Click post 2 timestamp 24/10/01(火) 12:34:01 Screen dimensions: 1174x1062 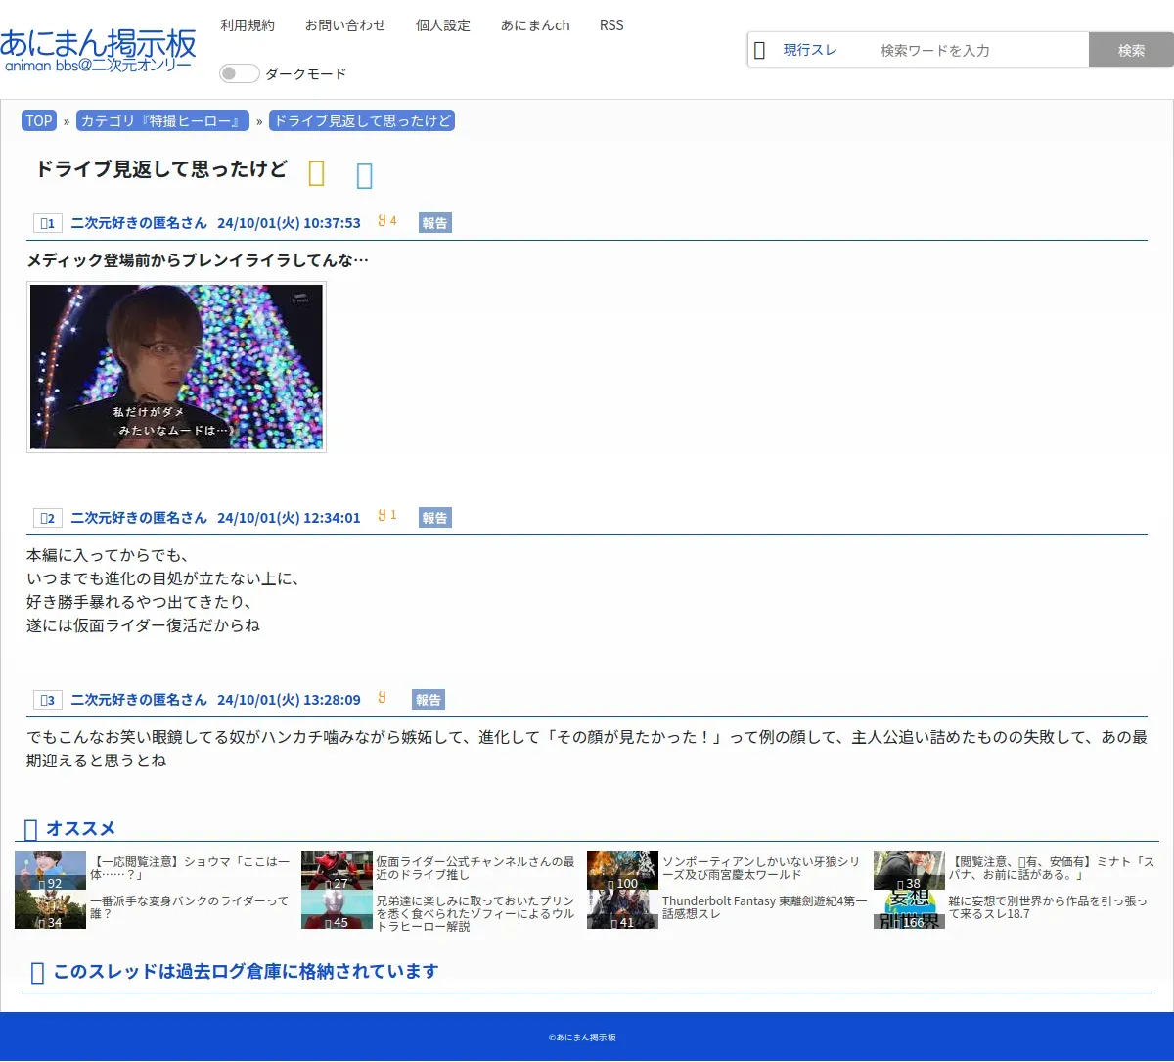click(x=289, y=518)
